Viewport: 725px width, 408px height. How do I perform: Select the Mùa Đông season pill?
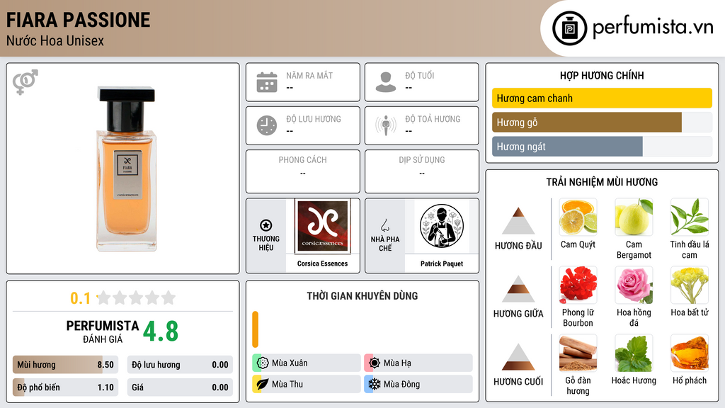(x=418, y=384)
